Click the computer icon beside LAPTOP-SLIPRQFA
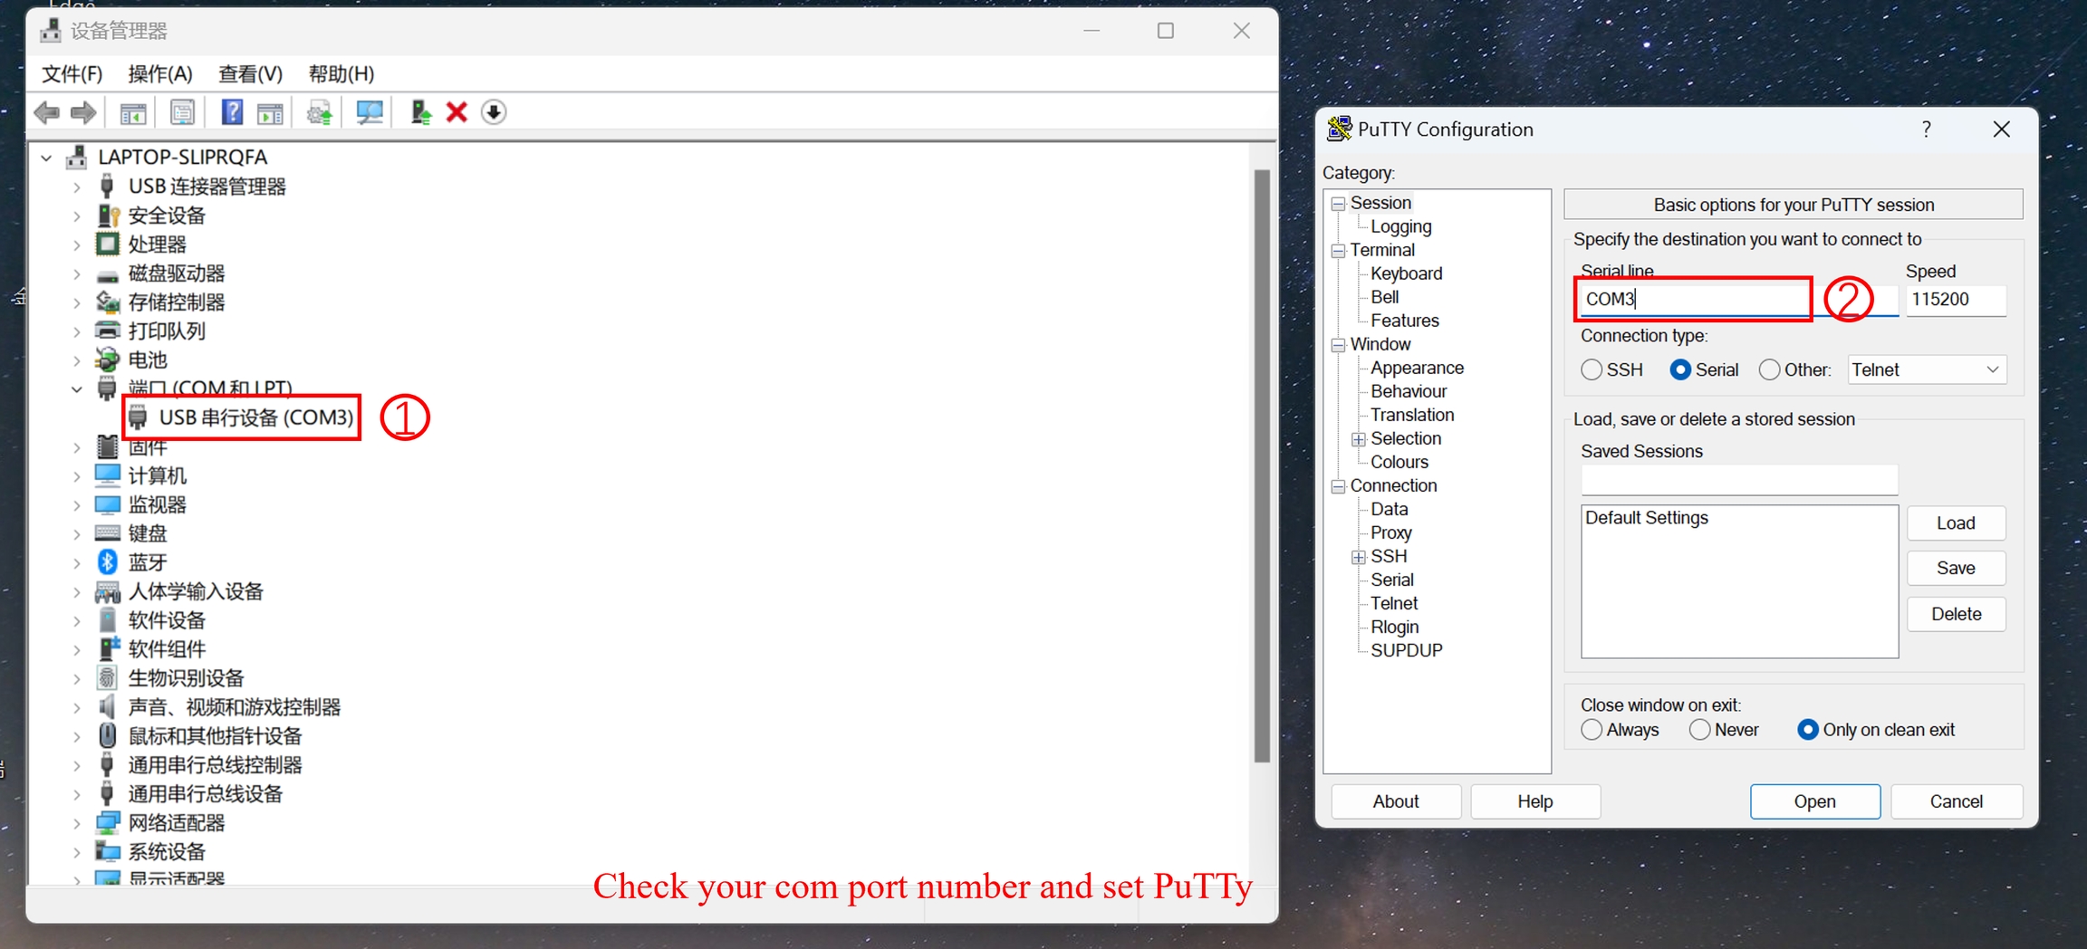Viewport: 2087px width, 949px height. tap(77, 157)
